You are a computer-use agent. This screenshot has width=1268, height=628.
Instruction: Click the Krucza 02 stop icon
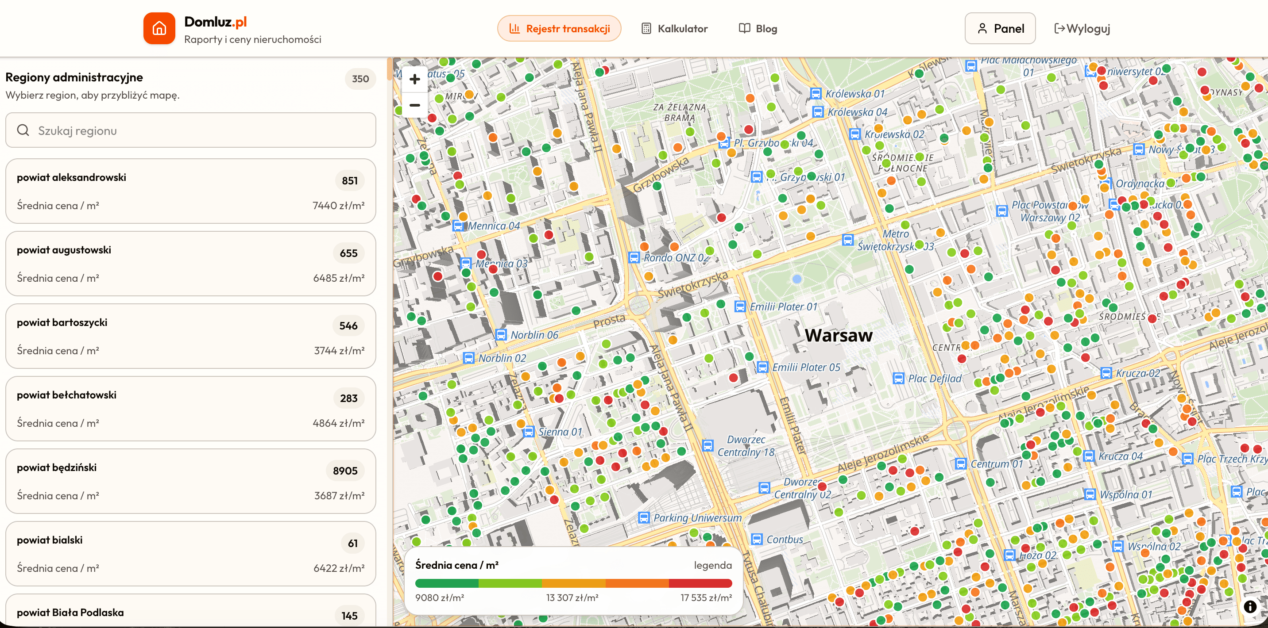[1106, 373]
